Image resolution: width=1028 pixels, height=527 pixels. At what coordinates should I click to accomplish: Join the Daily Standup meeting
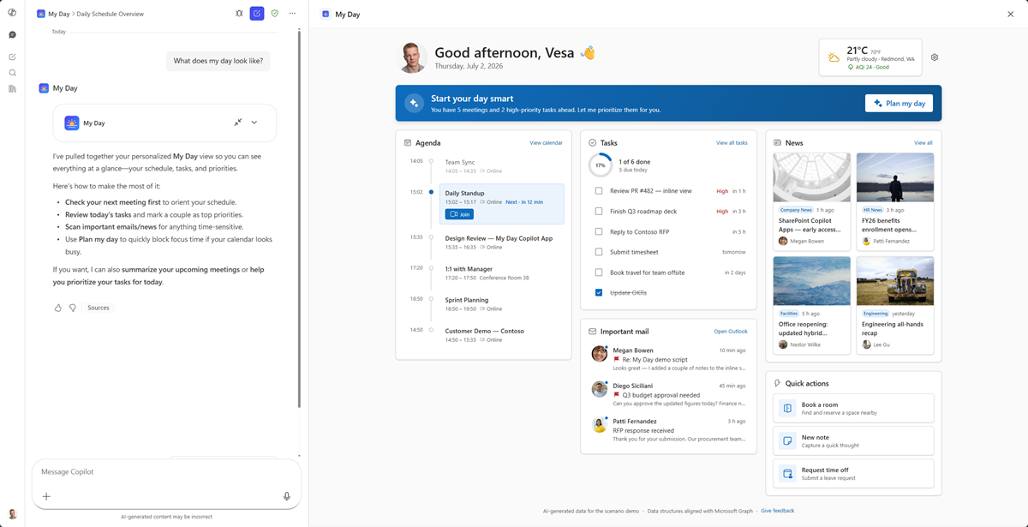tap(459, 214)
